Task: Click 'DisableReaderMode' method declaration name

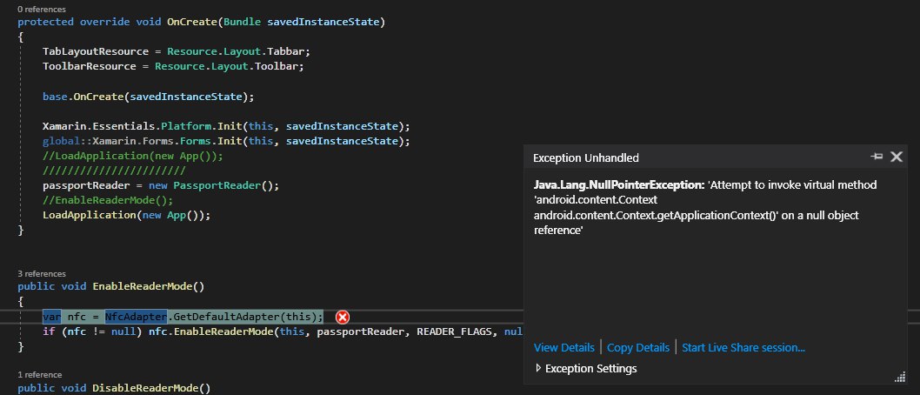Action: pos(145,388)
